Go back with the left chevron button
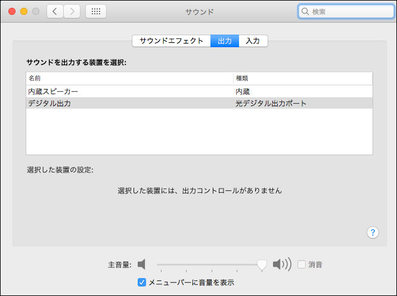This screenshot has width=397, height=296. (55, 11)
